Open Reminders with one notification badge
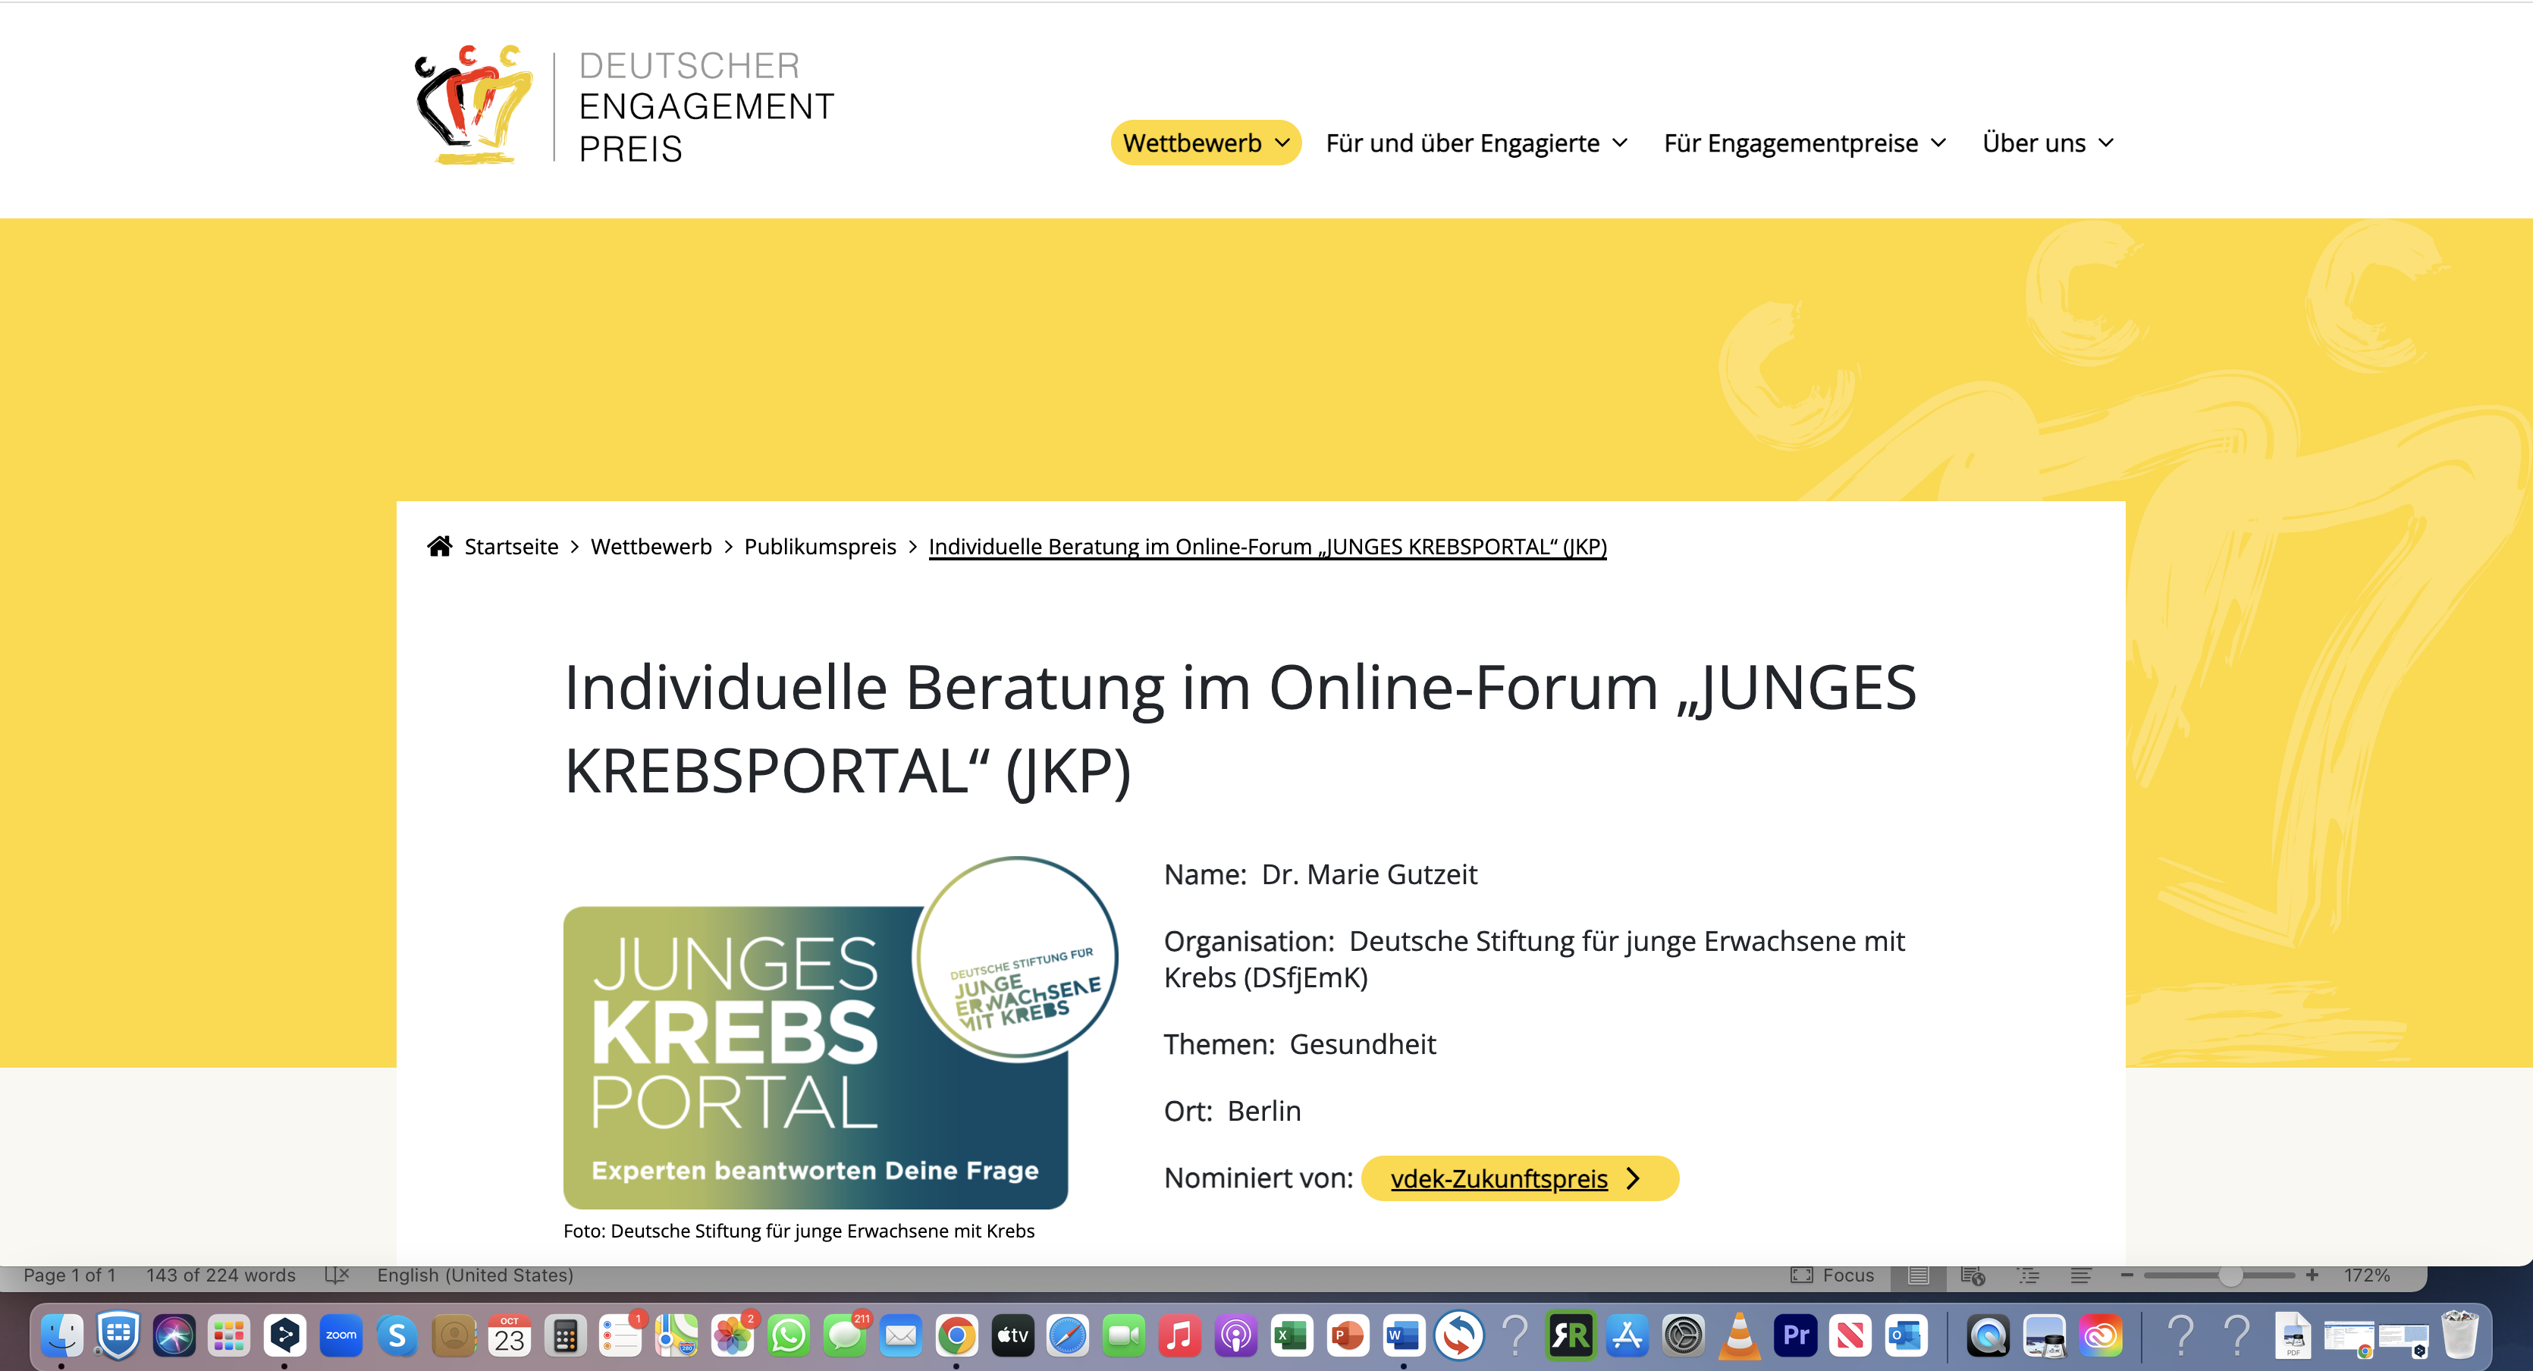The image size is (2533, 1371). click(621, 1335)
